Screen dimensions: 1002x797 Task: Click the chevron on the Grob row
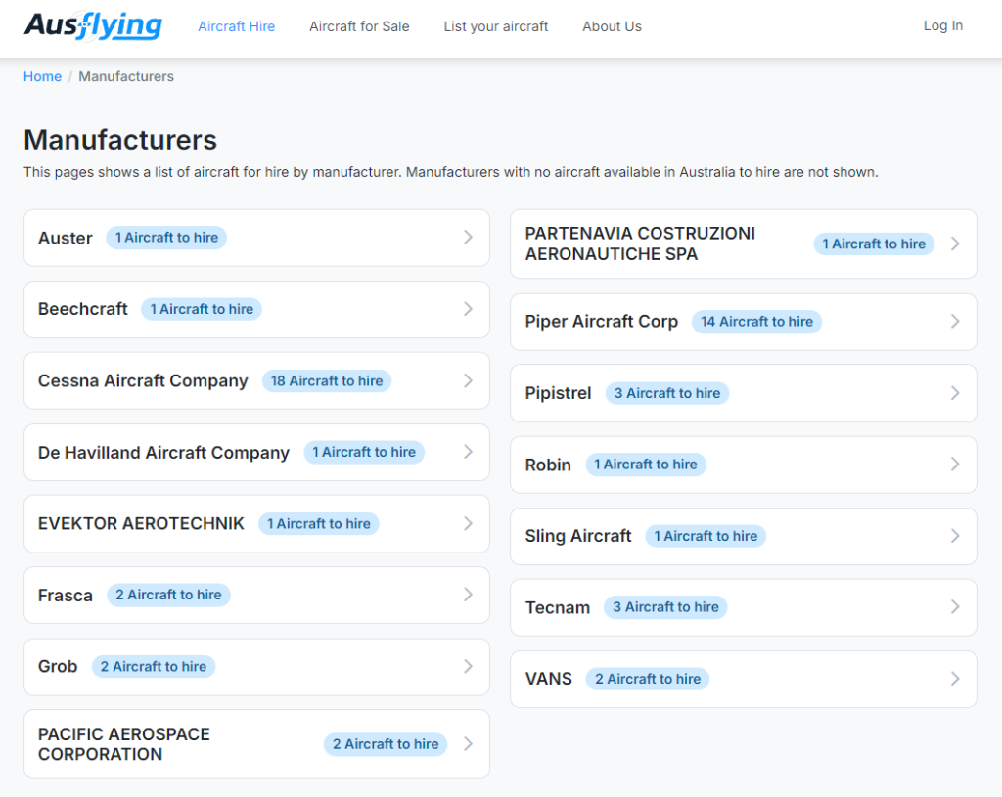click(x=468, y=666)
